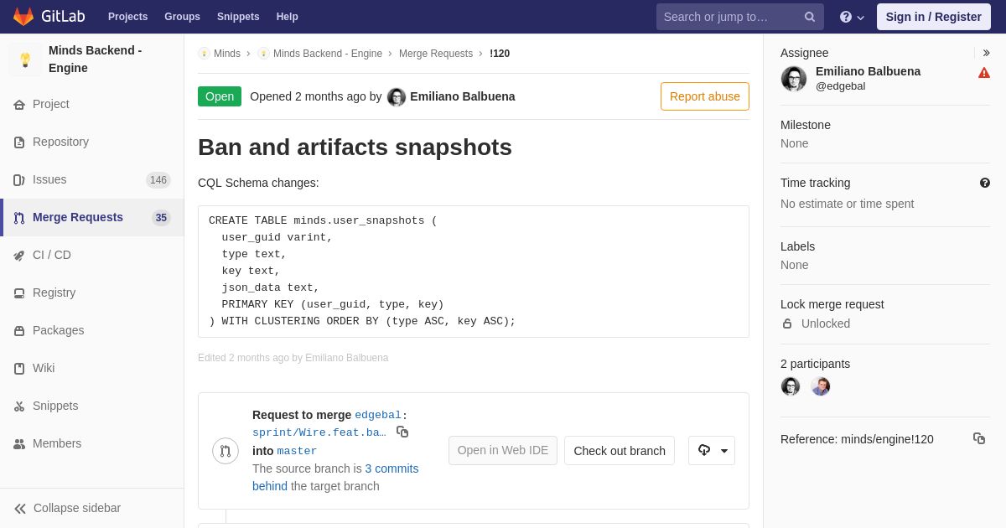Click the second participant avatar

[x=821, y=386]
